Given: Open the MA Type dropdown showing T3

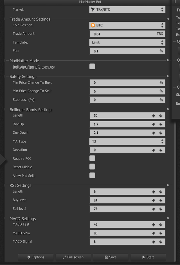Looking at the screenshot, I should 127,141.
